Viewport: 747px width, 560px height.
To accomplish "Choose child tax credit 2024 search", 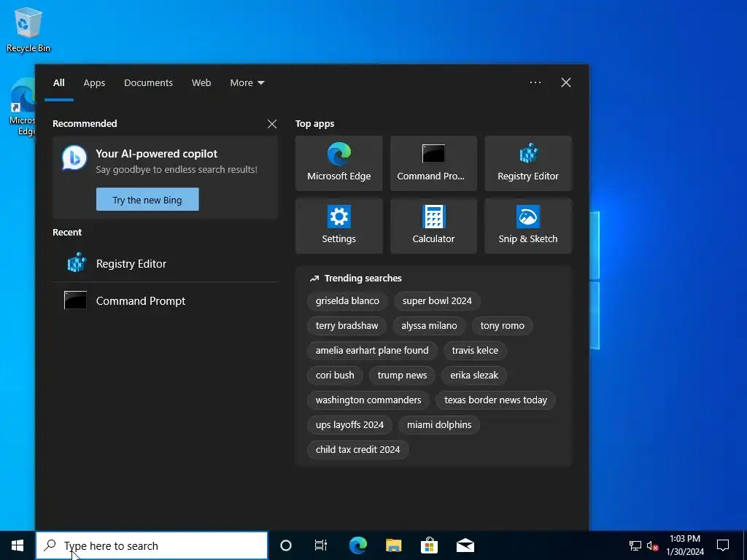I will click(x=357, y=449).
